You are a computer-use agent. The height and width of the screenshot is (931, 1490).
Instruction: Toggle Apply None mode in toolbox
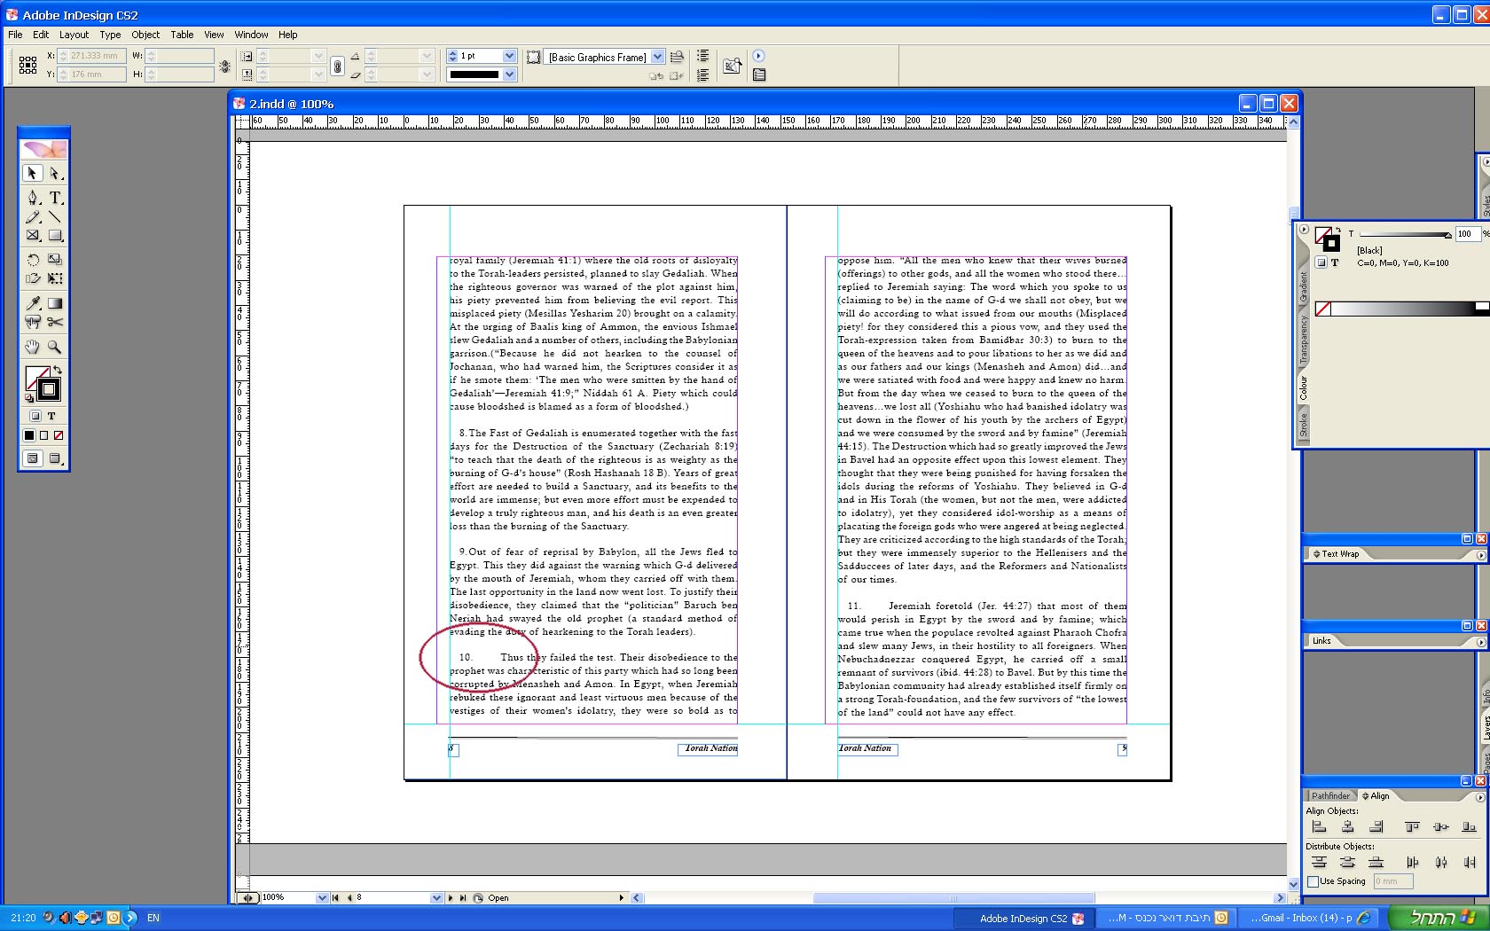click(x=59, y=435)
